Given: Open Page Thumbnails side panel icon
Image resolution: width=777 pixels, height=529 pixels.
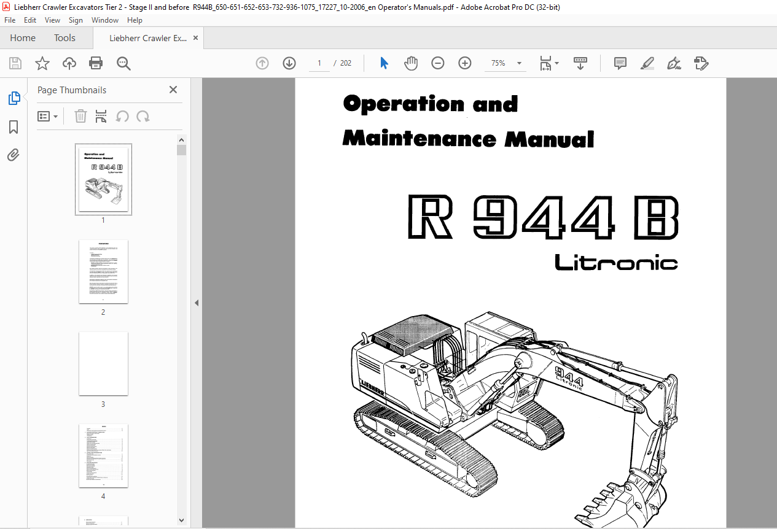Looking at the screenshot, I should pyautogui.click(x=14, y=98).
